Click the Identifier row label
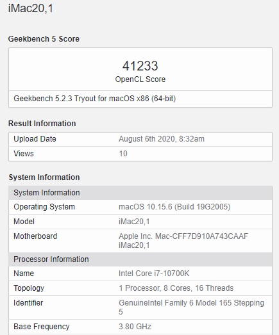 pos(28,303)
